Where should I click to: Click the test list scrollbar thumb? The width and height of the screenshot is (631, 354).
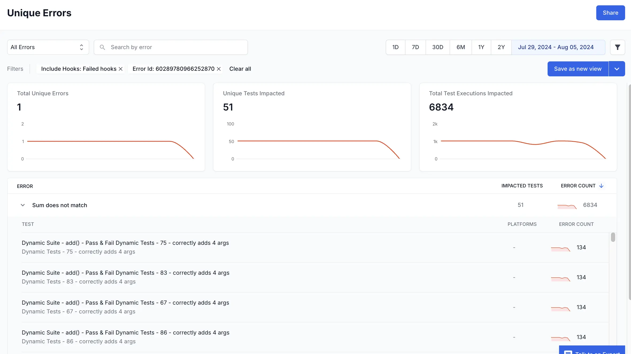tap(613, 237)
